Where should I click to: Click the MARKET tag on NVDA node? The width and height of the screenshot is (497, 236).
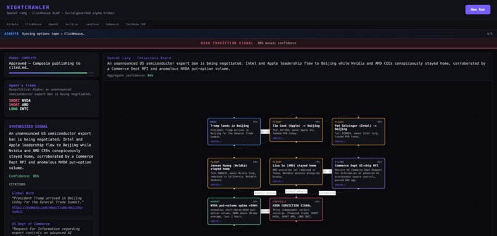tap(215, 201)
